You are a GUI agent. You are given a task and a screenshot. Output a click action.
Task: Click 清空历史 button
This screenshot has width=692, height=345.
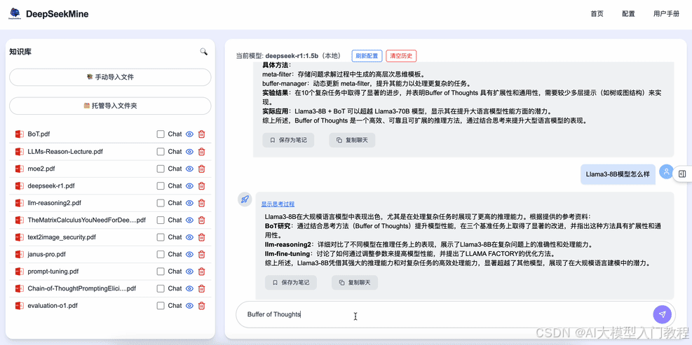(401, 56)
